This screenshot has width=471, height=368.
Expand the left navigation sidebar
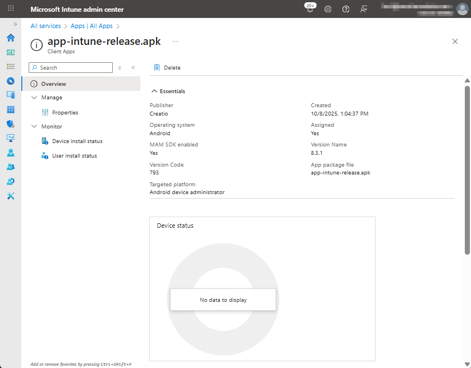point(15,25)
